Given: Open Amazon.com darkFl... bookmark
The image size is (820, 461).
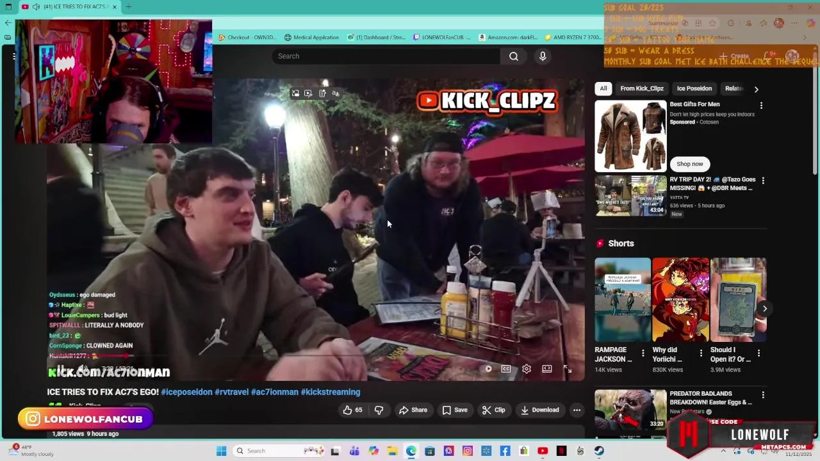Looking at the screenshot, I should [x=507, y=37].
